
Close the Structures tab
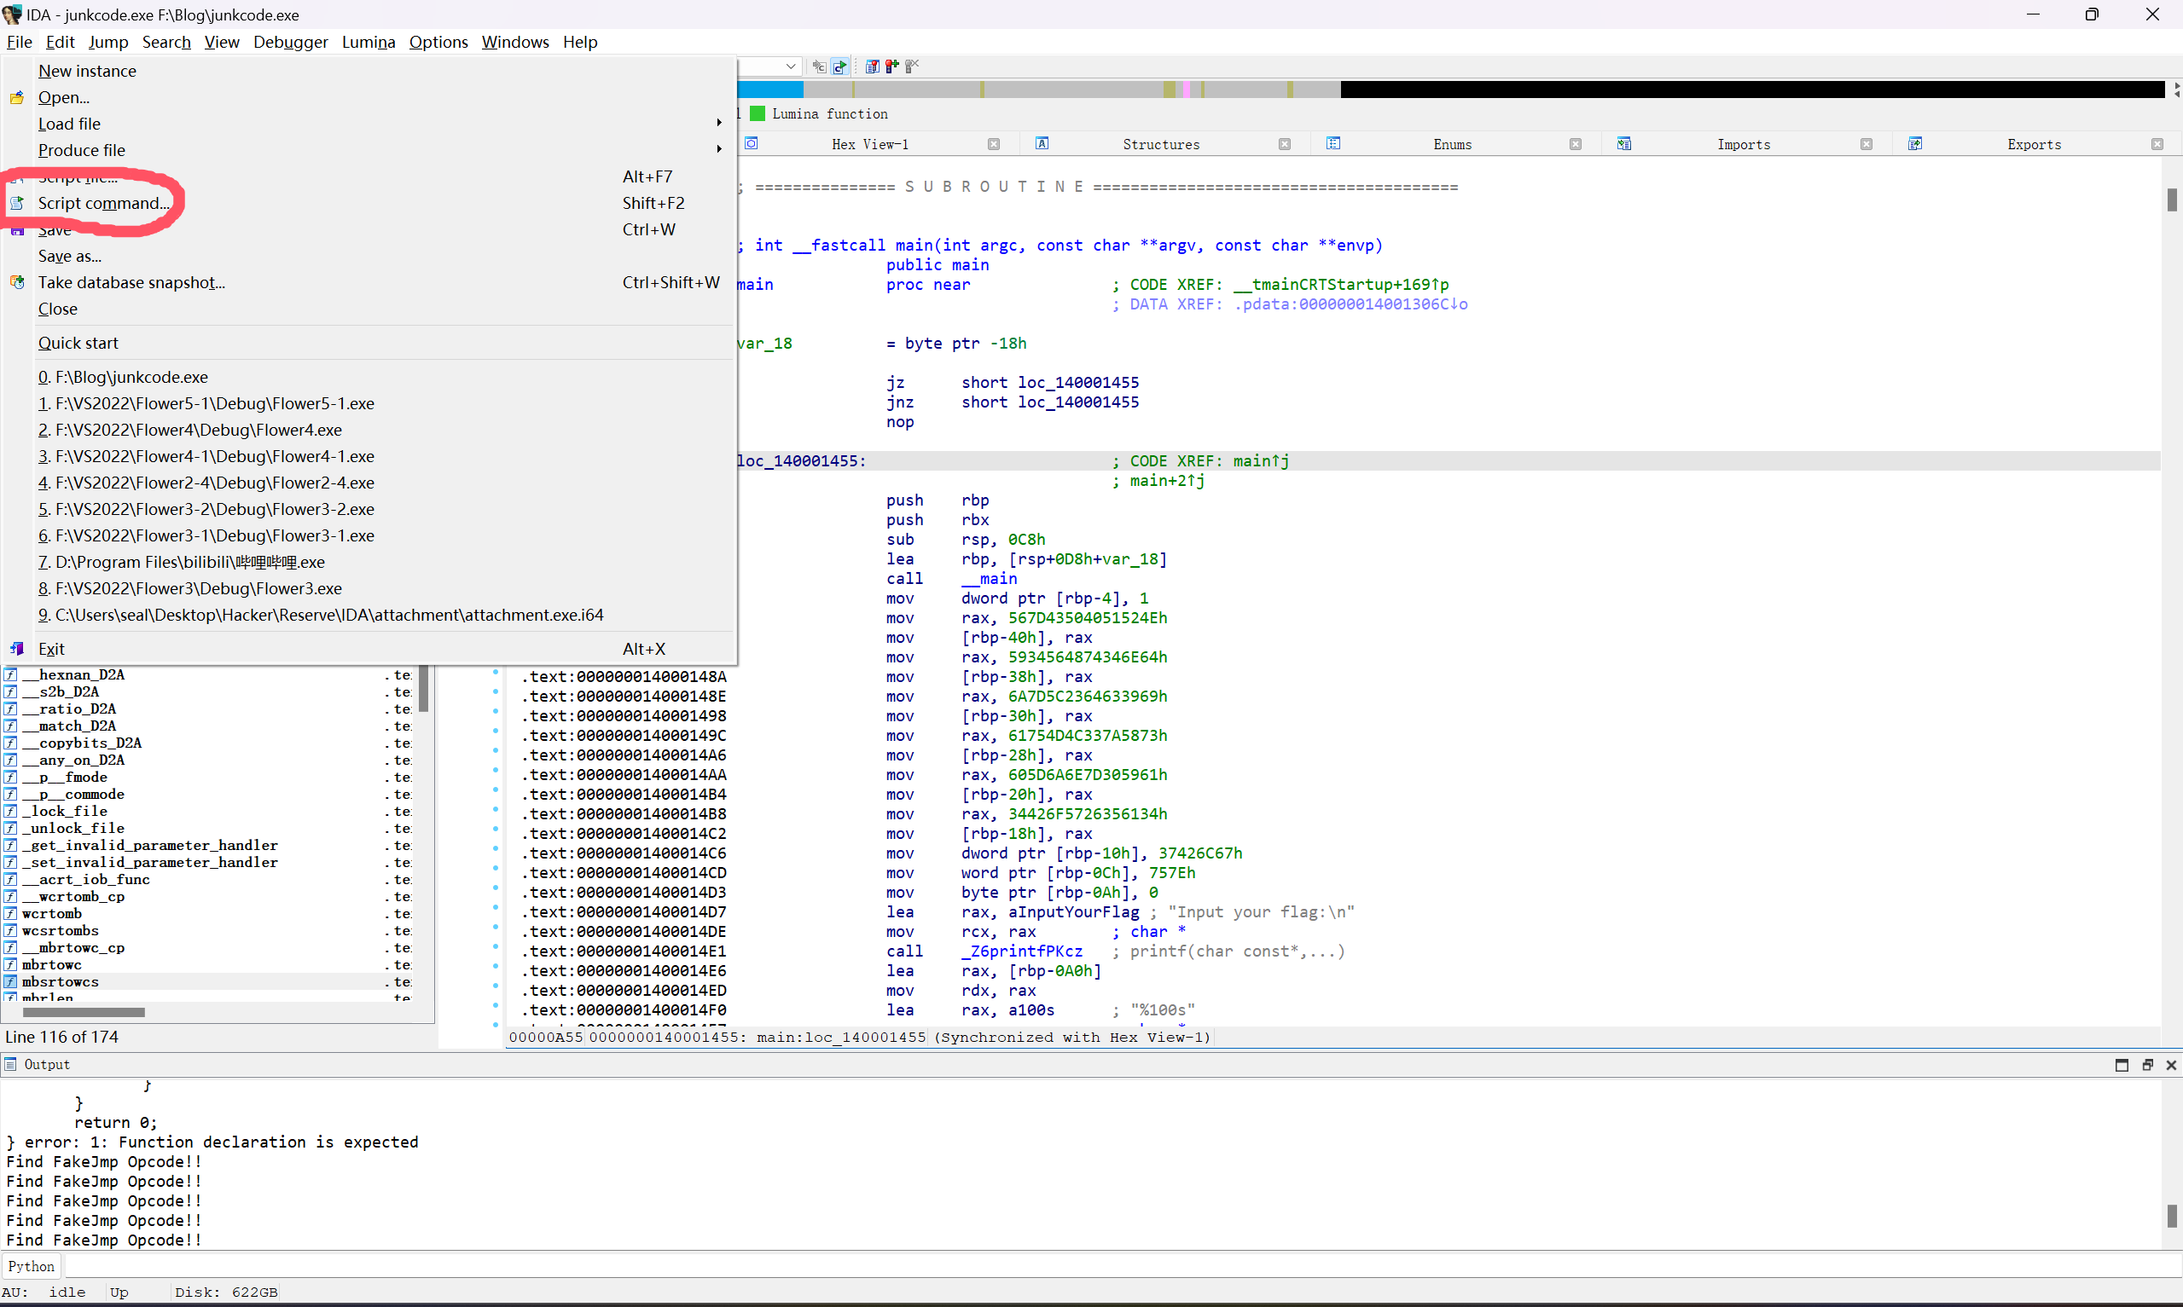[1285, 144]
